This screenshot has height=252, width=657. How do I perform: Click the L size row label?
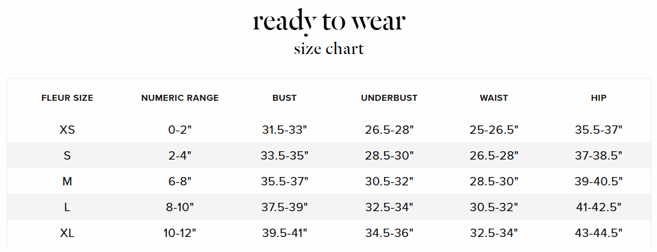pyautogui.click(x=67, y=207)
